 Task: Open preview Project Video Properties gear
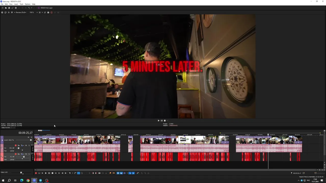point(2,12)
